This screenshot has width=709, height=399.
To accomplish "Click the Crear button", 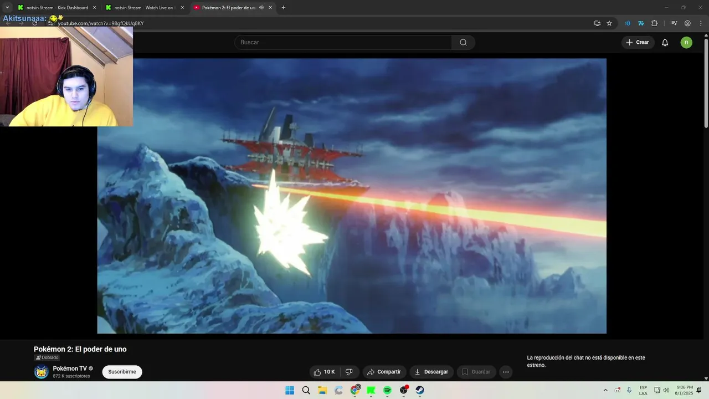I will pyautogui.click(x=638, y=42).
